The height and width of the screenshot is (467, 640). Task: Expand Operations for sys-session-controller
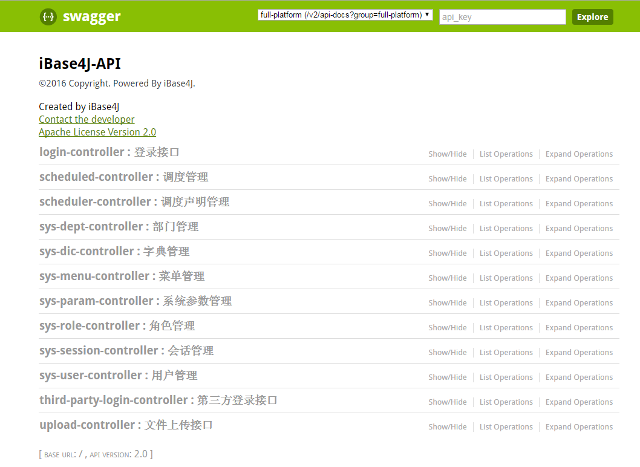[579, 352]
